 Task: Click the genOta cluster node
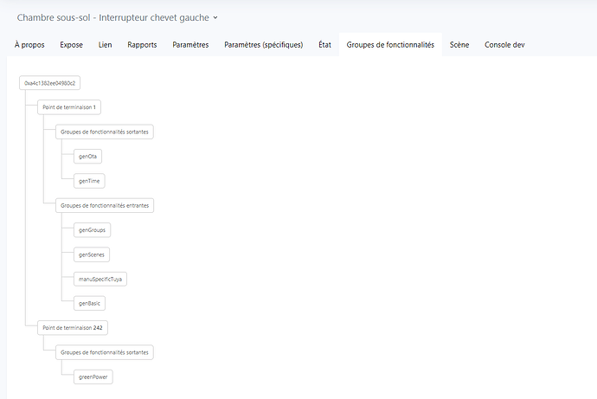click(x=89, y=157)
